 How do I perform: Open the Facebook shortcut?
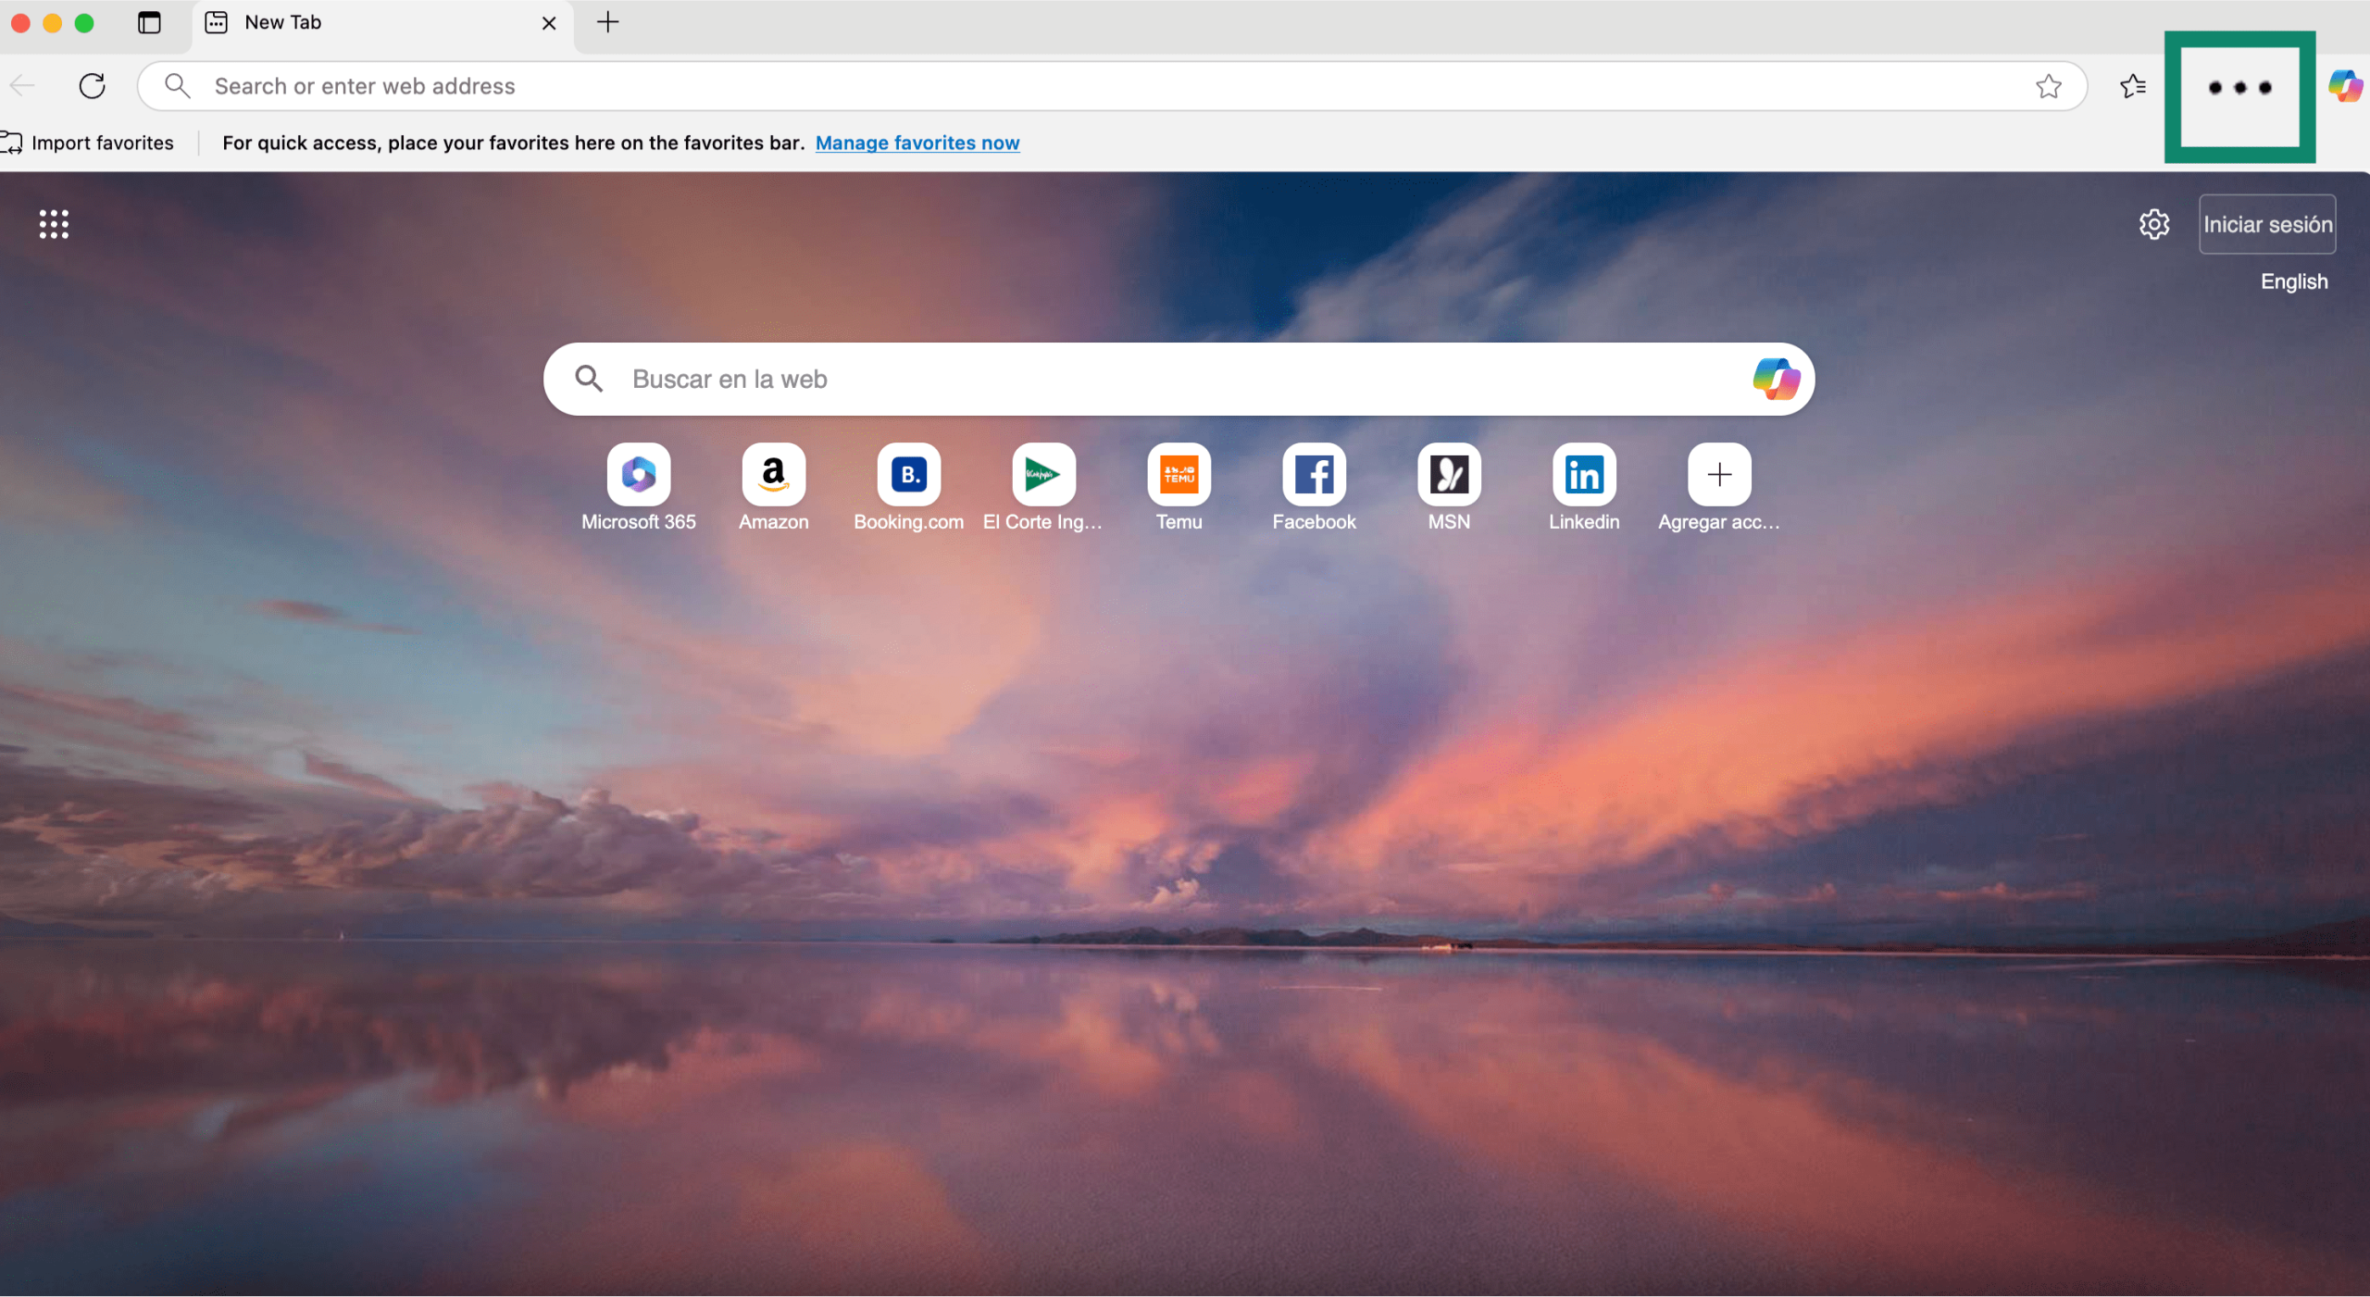(1314, 486)
